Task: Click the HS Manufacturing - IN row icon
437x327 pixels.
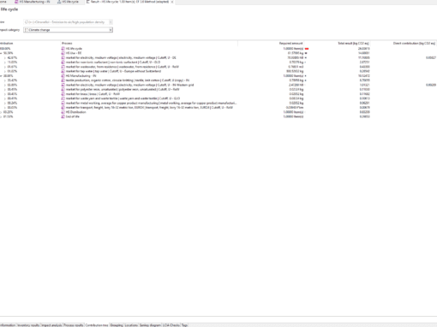Action: pos(63,76)
